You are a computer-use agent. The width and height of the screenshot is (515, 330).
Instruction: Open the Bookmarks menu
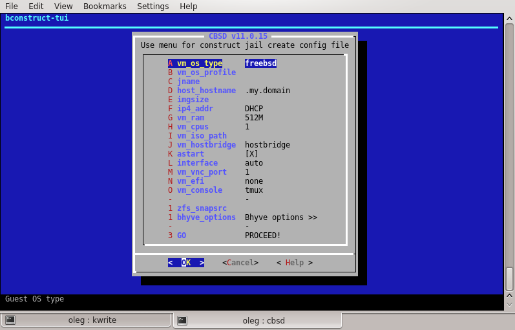105,6
